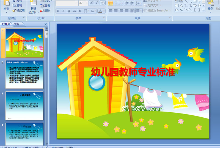Click the increase font size icon
The width and height of the screenshot is (220, 148).
pyautogui.click(x=92, y=3)
